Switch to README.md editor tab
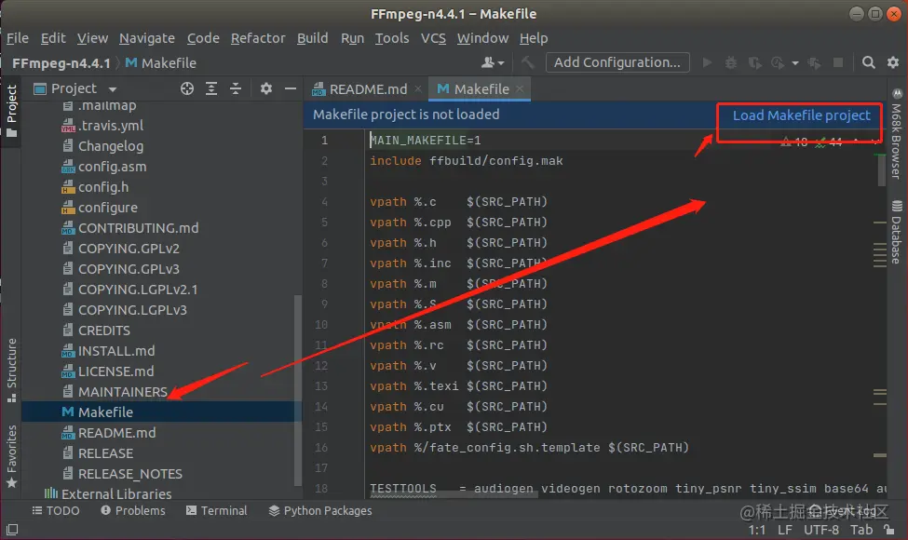908x540 pixels. (x=367, y=89)
